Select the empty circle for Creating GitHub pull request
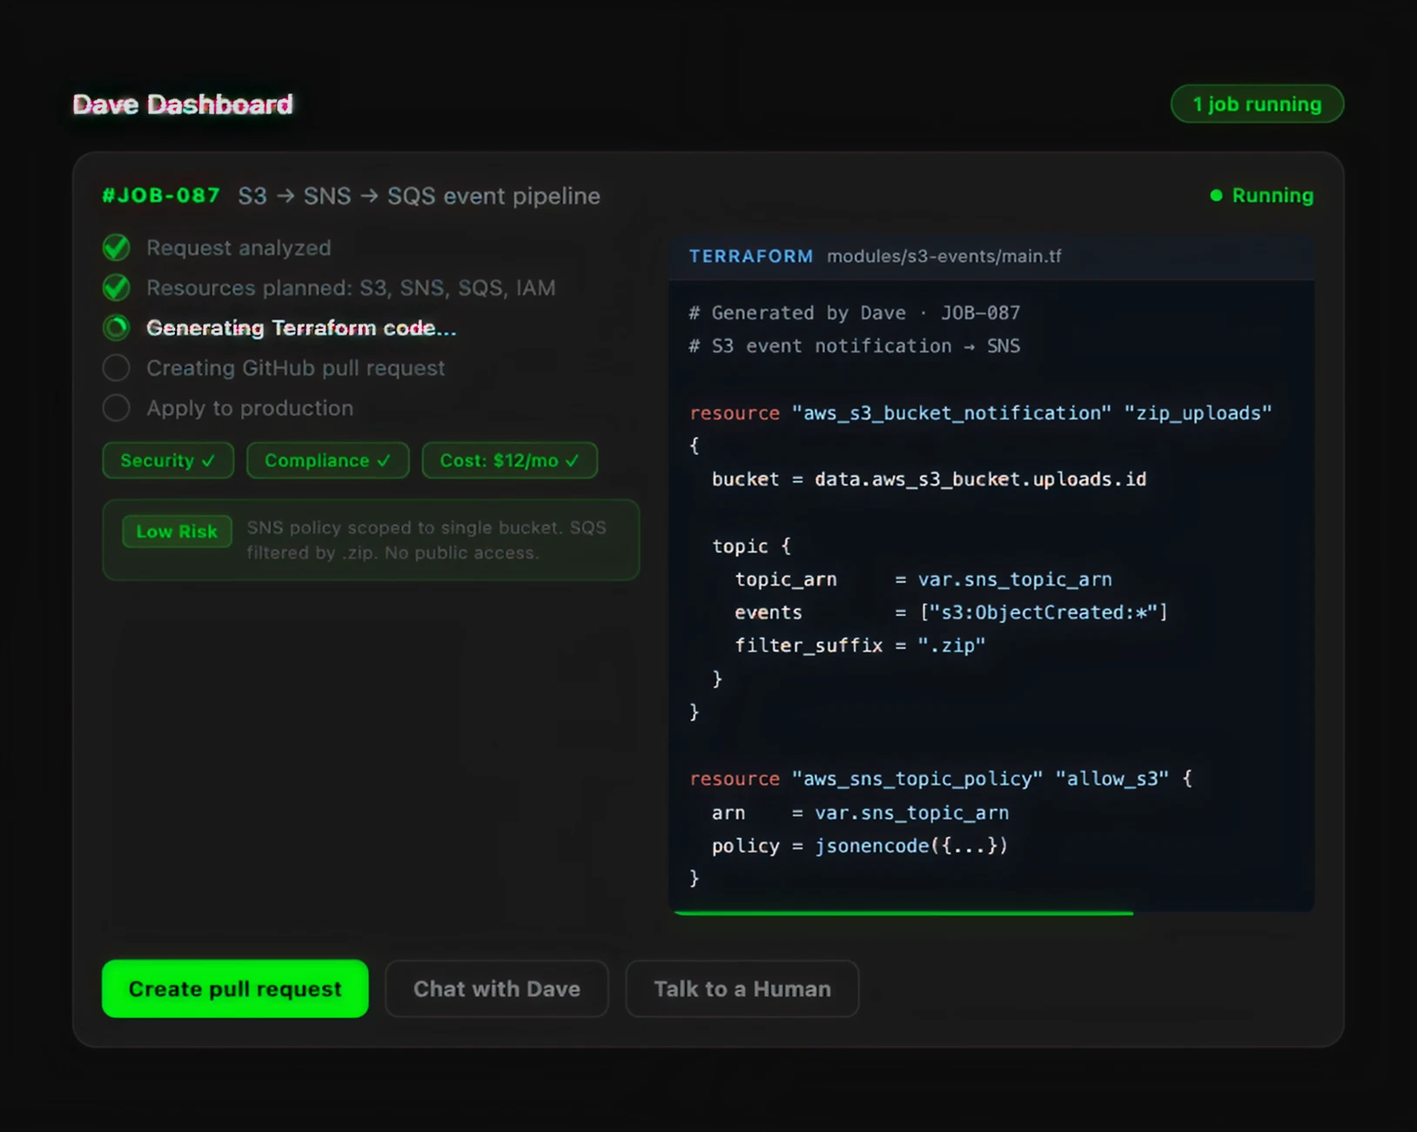 [116, 368]
